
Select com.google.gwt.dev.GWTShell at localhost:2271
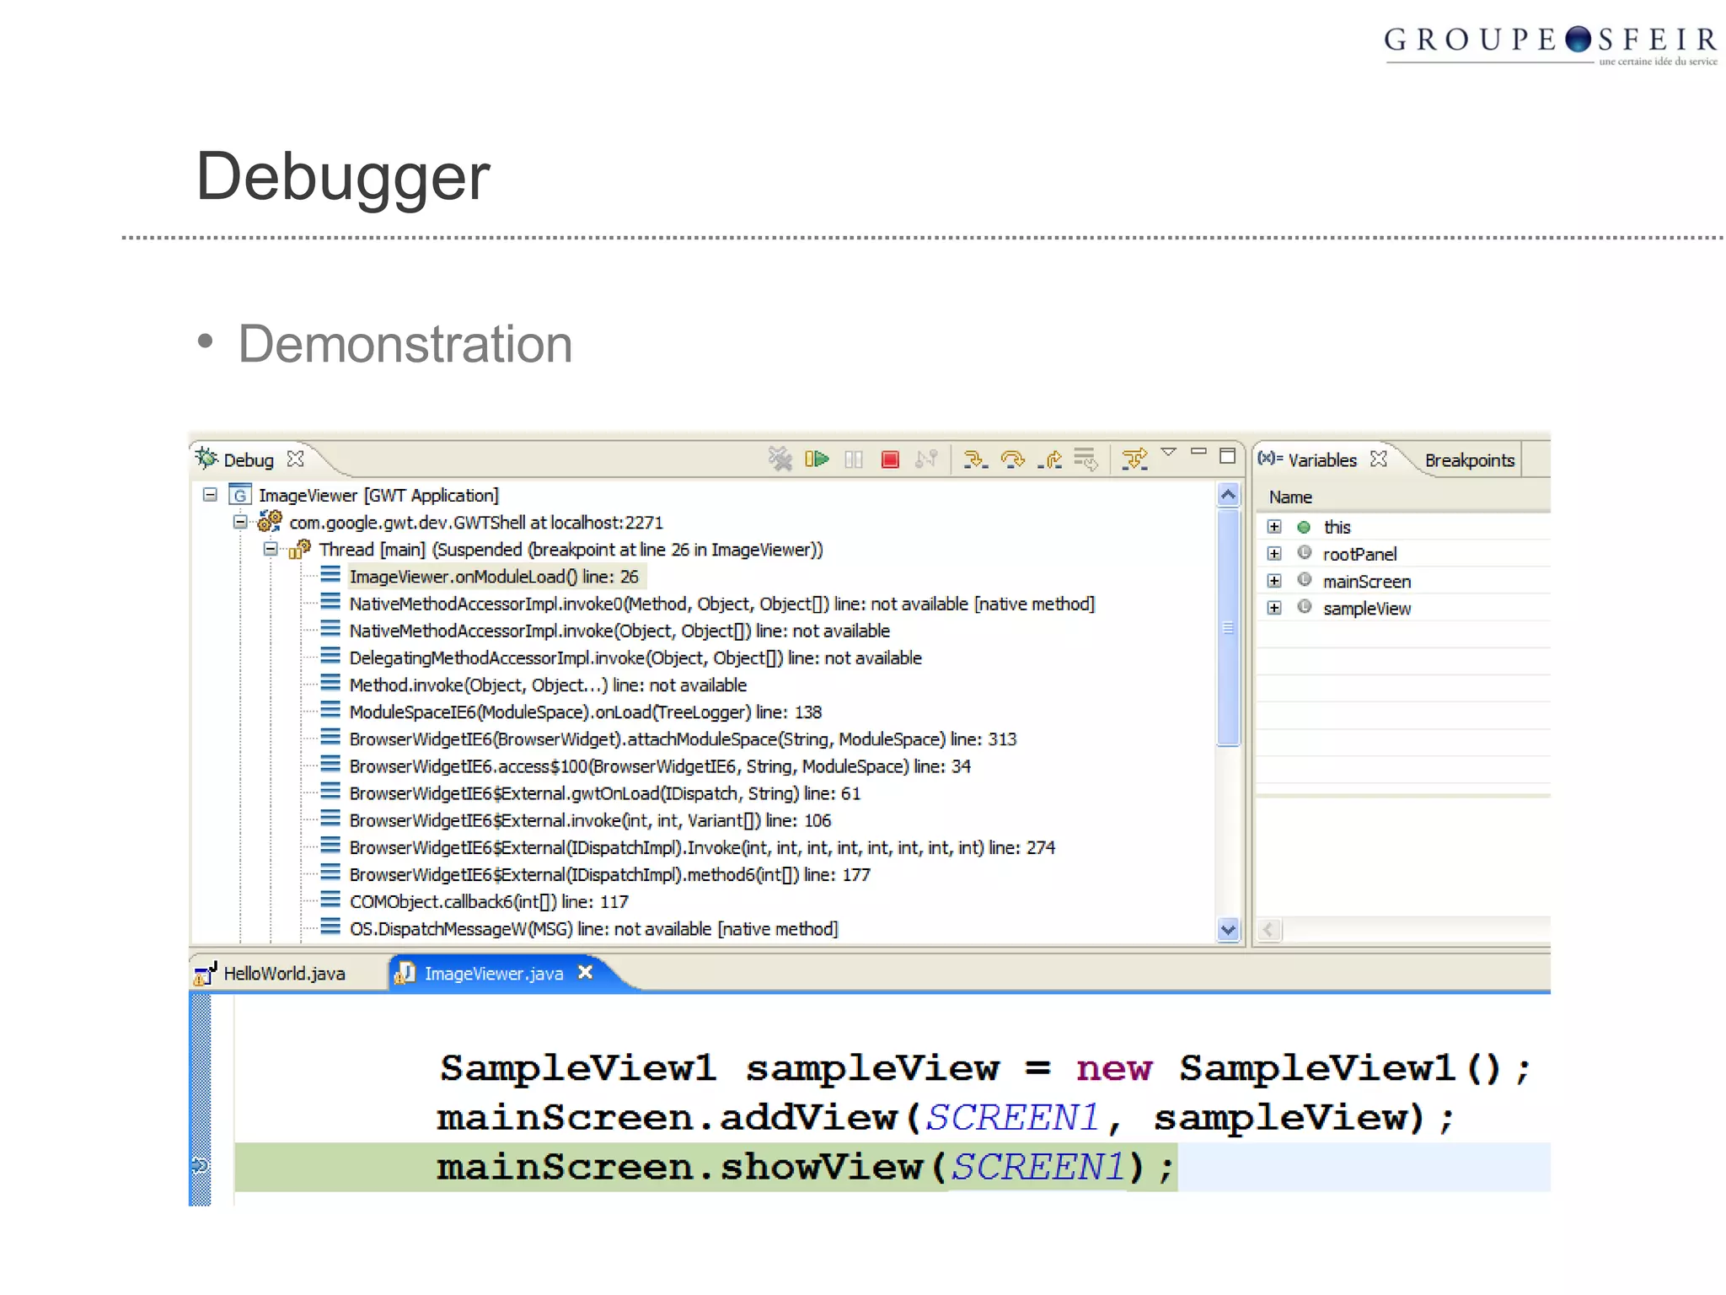[x=476, y=523]
